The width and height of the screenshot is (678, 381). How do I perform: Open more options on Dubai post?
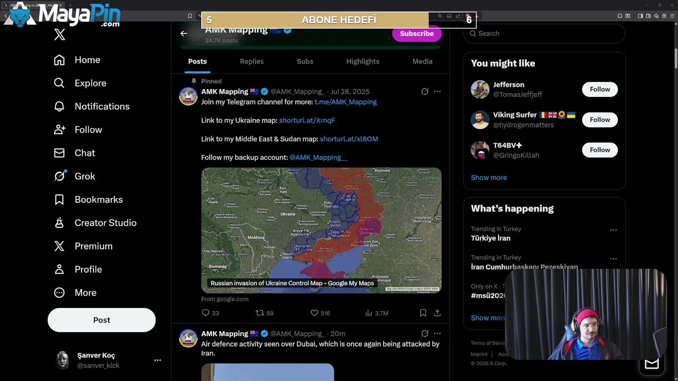(437, 334)
